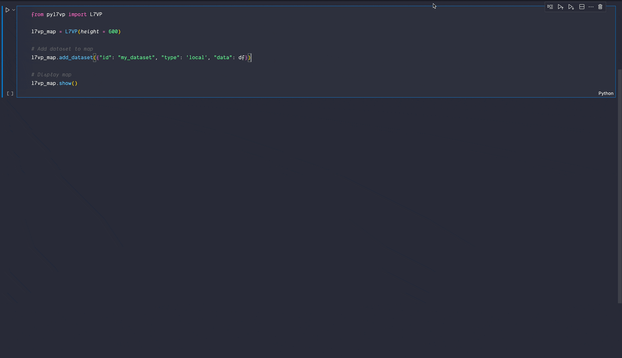Place cursor on 'L7VP' import name

point(96,14)
